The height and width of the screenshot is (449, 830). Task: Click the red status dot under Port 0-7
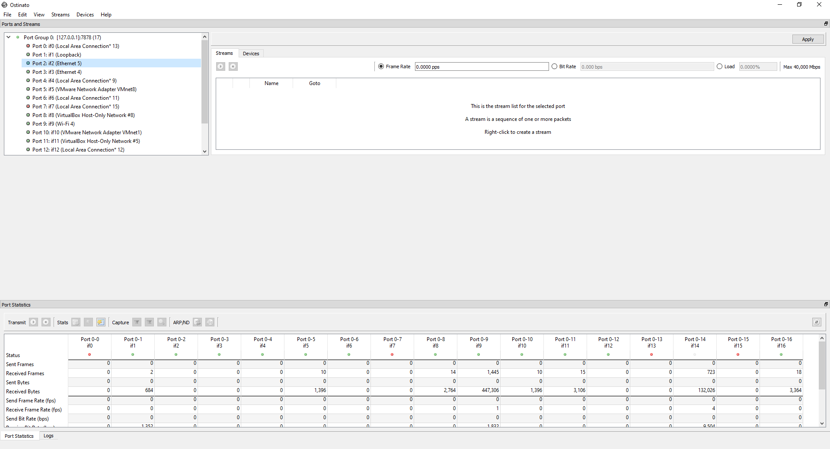coord(392,354)
